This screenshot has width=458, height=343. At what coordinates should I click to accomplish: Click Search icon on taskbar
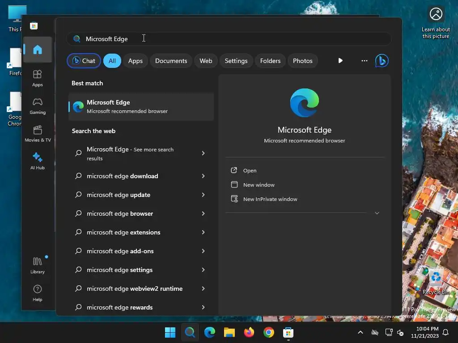coord(190,332)
